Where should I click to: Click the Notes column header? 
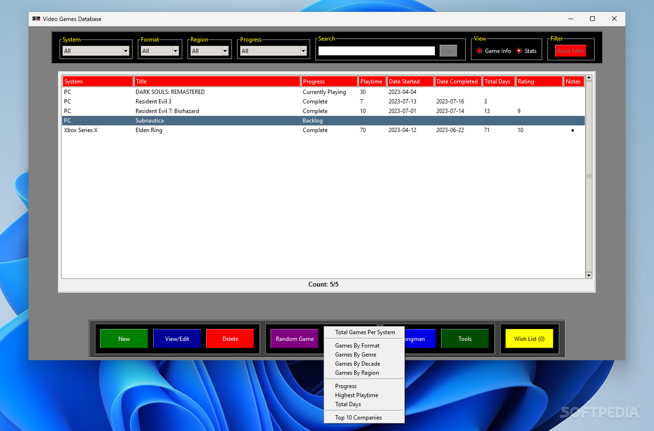[574, 82]
